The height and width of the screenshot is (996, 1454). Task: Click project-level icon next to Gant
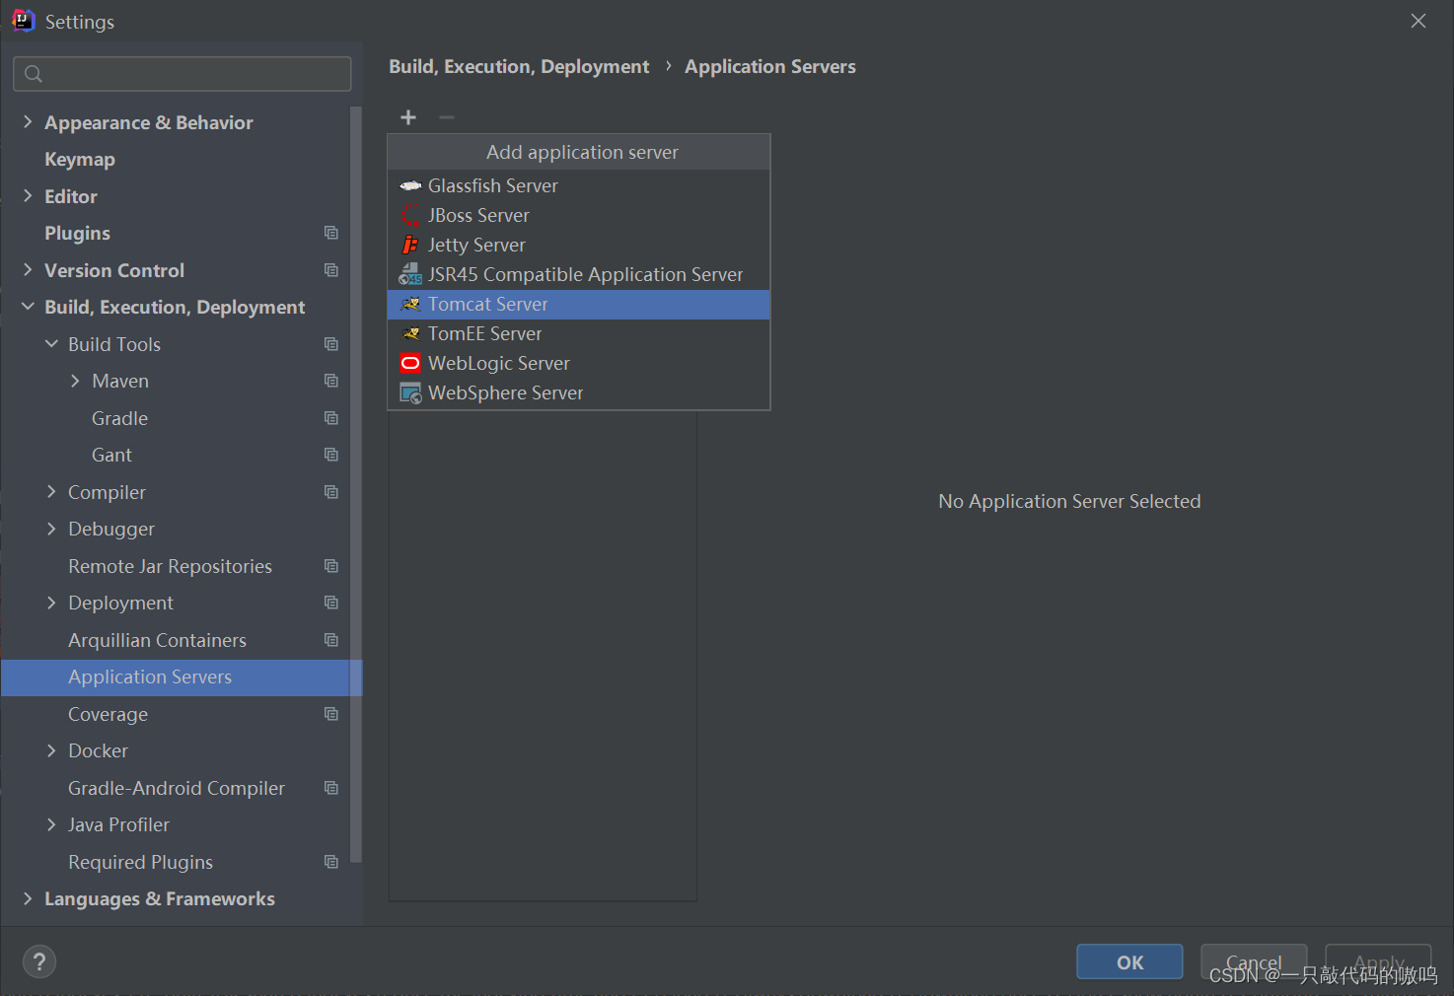click(x=331, y=455)
